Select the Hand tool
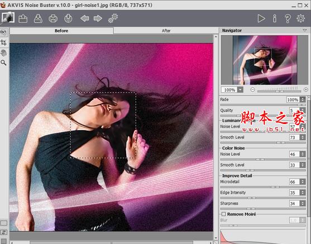 pos(3,53)
